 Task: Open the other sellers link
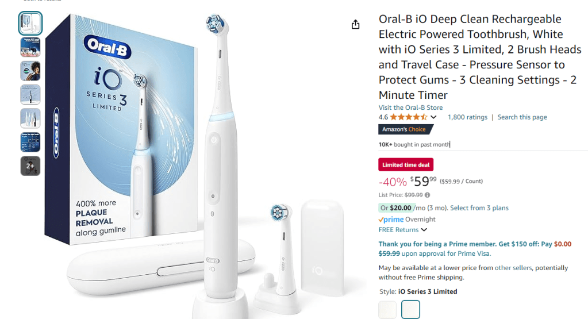[513, 268]
